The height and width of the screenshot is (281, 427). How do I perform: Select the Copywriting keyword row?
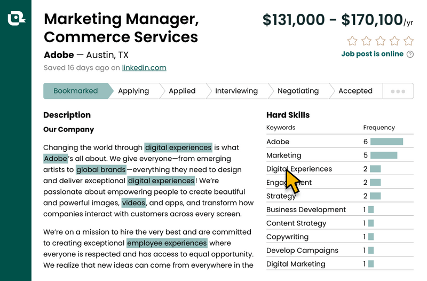click(340, 237)
